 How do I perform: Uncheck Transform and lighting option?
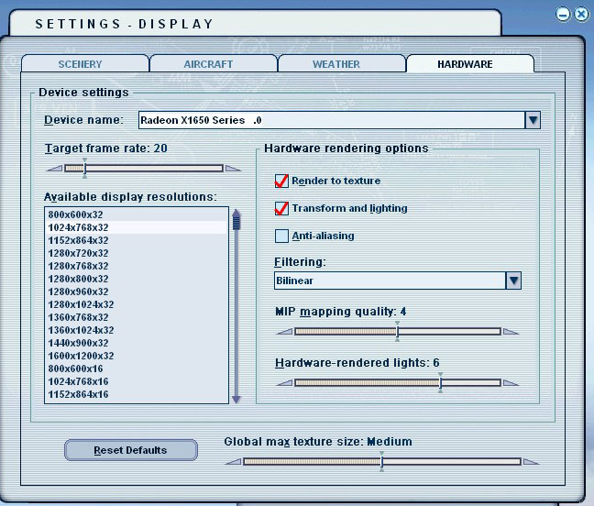(x=282, y=208)
